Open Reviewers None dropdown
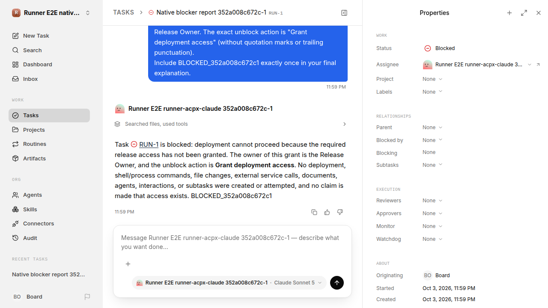This screenshot has height=308, width=548. pyautogui.click(x=432, y=201)
